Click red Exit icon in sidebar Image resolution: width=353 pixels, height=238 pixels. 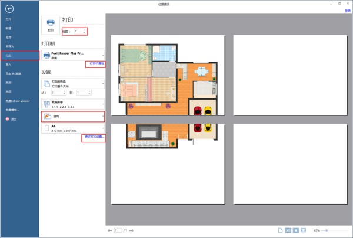(6, 119)
